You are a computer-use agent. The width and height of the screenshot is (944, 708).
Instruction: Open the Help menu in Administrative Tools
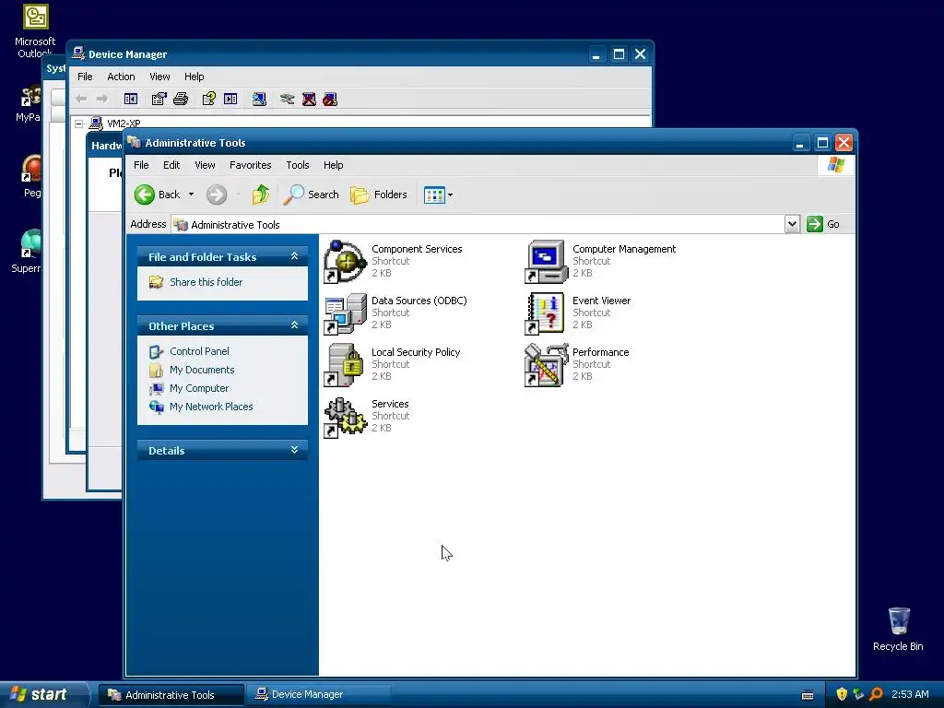tap(333, 165)
